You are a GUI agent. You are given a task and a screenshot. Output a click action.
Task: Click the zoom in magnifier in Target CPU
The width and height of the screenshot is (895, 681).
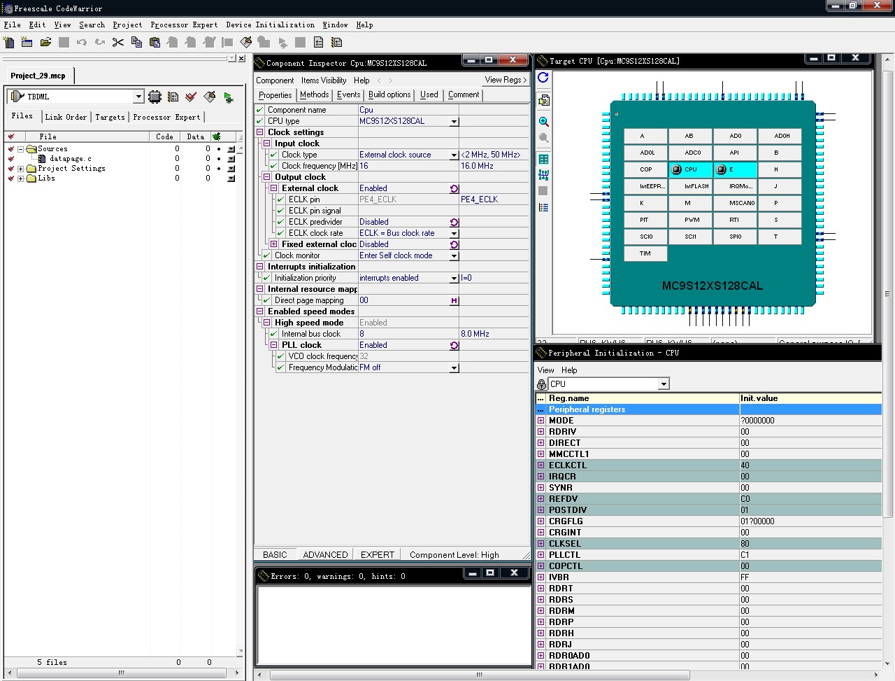pos(543,122)
